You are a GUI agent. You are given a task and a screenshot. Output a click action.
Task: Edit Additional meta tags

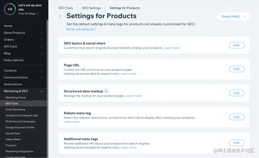[236, 143]
